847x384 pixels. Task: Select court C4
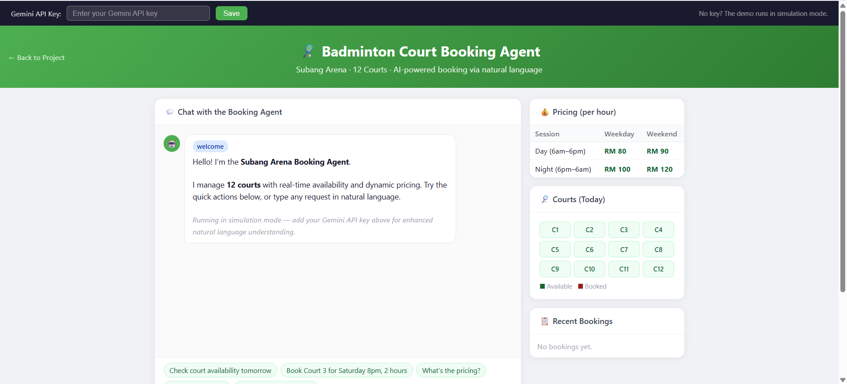pyautogui.click(x=658, y=230)
